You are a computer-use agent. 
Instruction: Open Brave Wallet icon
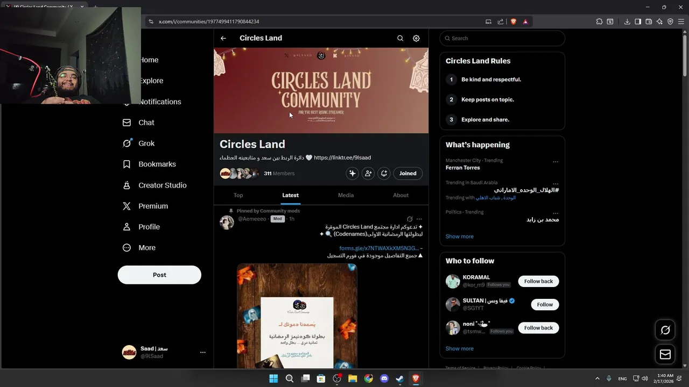click(649, 21)
